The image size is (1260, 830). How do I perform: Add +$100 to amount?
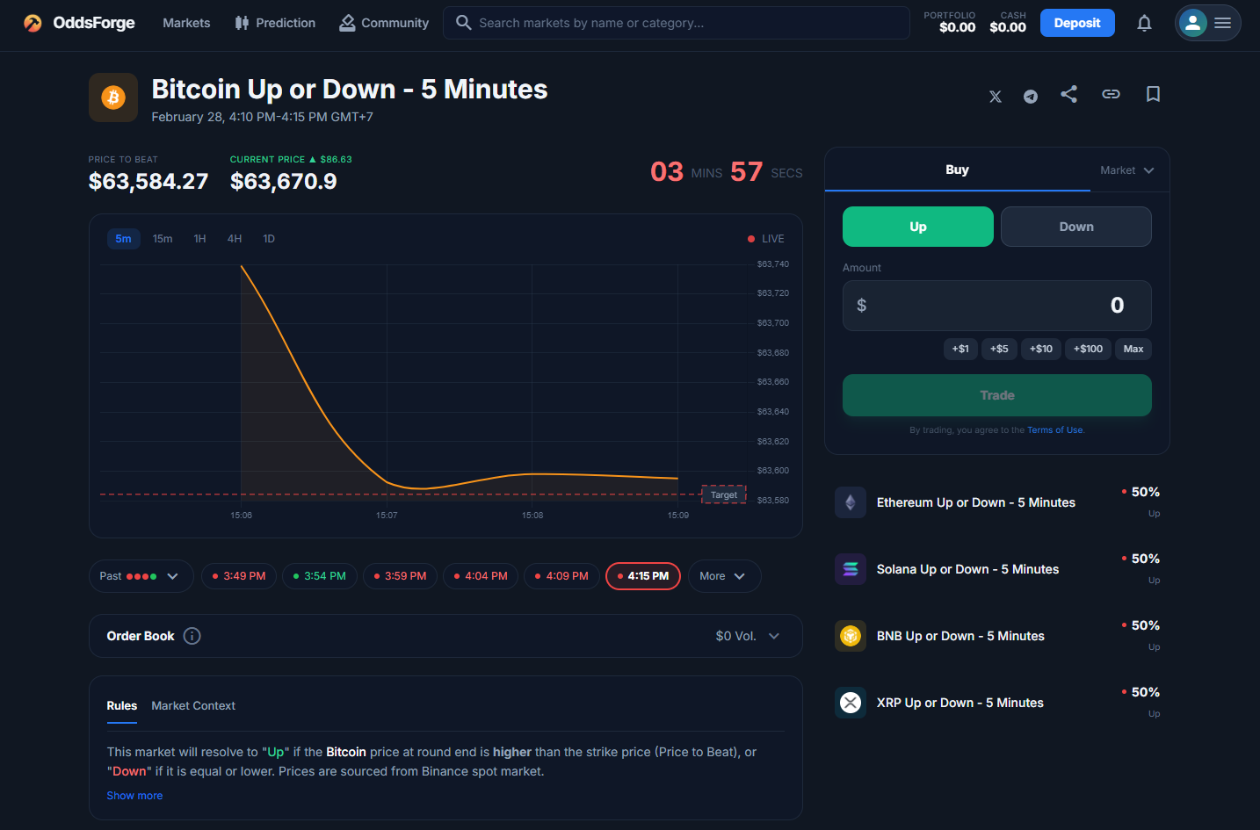1088,349
